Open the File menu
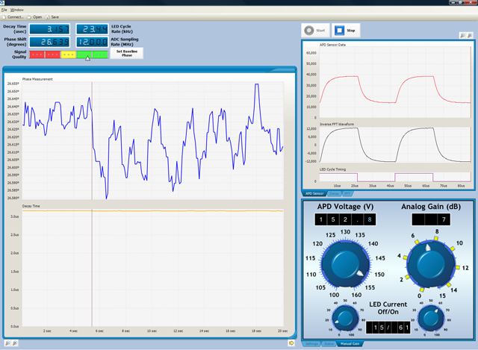 coord(4,10)
